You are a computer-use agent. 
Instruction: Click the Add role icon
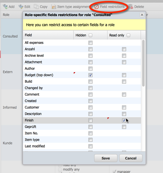[x=5, y=6]
